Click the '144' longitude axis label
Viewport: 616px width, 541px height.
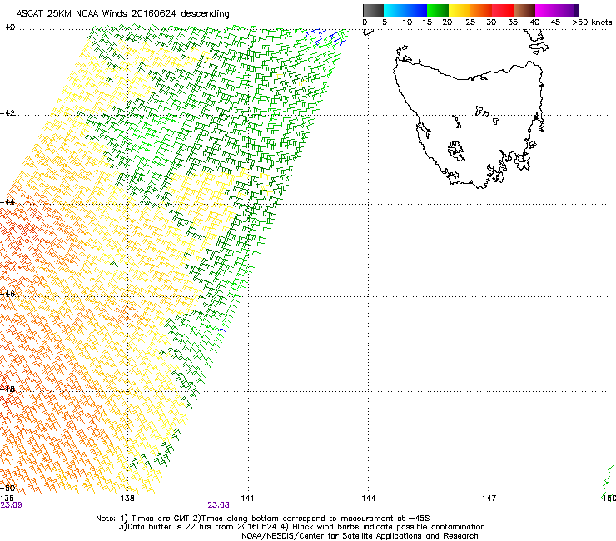pyautogui.click(x=368, y=498)
